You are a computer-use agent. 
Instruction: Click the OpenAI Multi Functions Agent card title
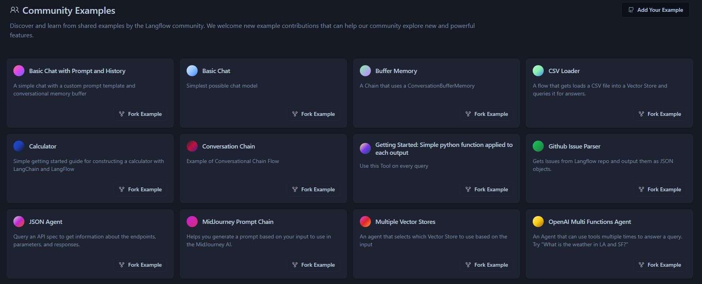[x=590, y=222]
